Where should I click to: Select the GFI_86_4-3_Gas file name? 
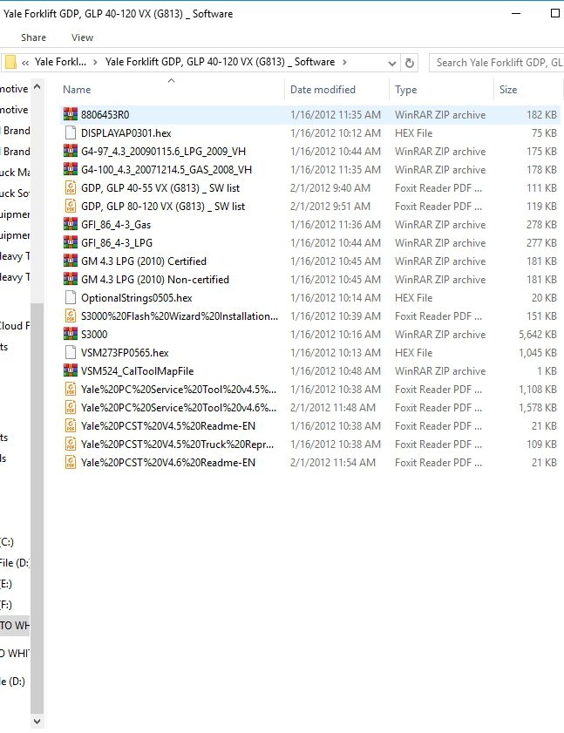coord(116,224)
